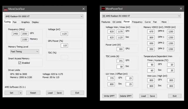Screen dimensions: 188x109
Task: Click the Hysteresis Soc field 20
Action: [x=171, y=71]
